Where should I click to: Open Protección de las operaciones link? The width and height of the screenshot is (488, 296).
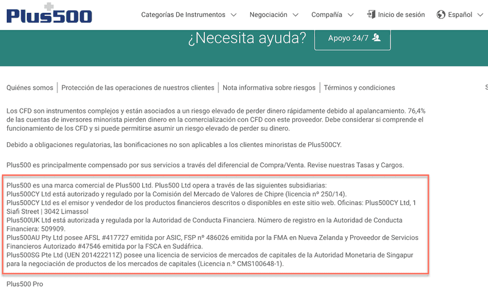[138, 88]
